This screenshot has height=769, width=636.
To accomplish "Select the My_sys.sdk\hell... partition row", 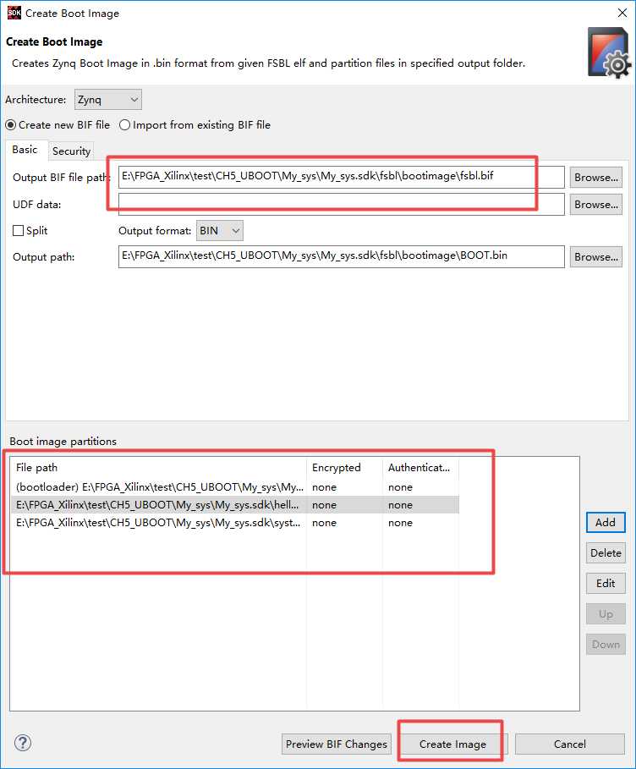I will tap(235, 505).
